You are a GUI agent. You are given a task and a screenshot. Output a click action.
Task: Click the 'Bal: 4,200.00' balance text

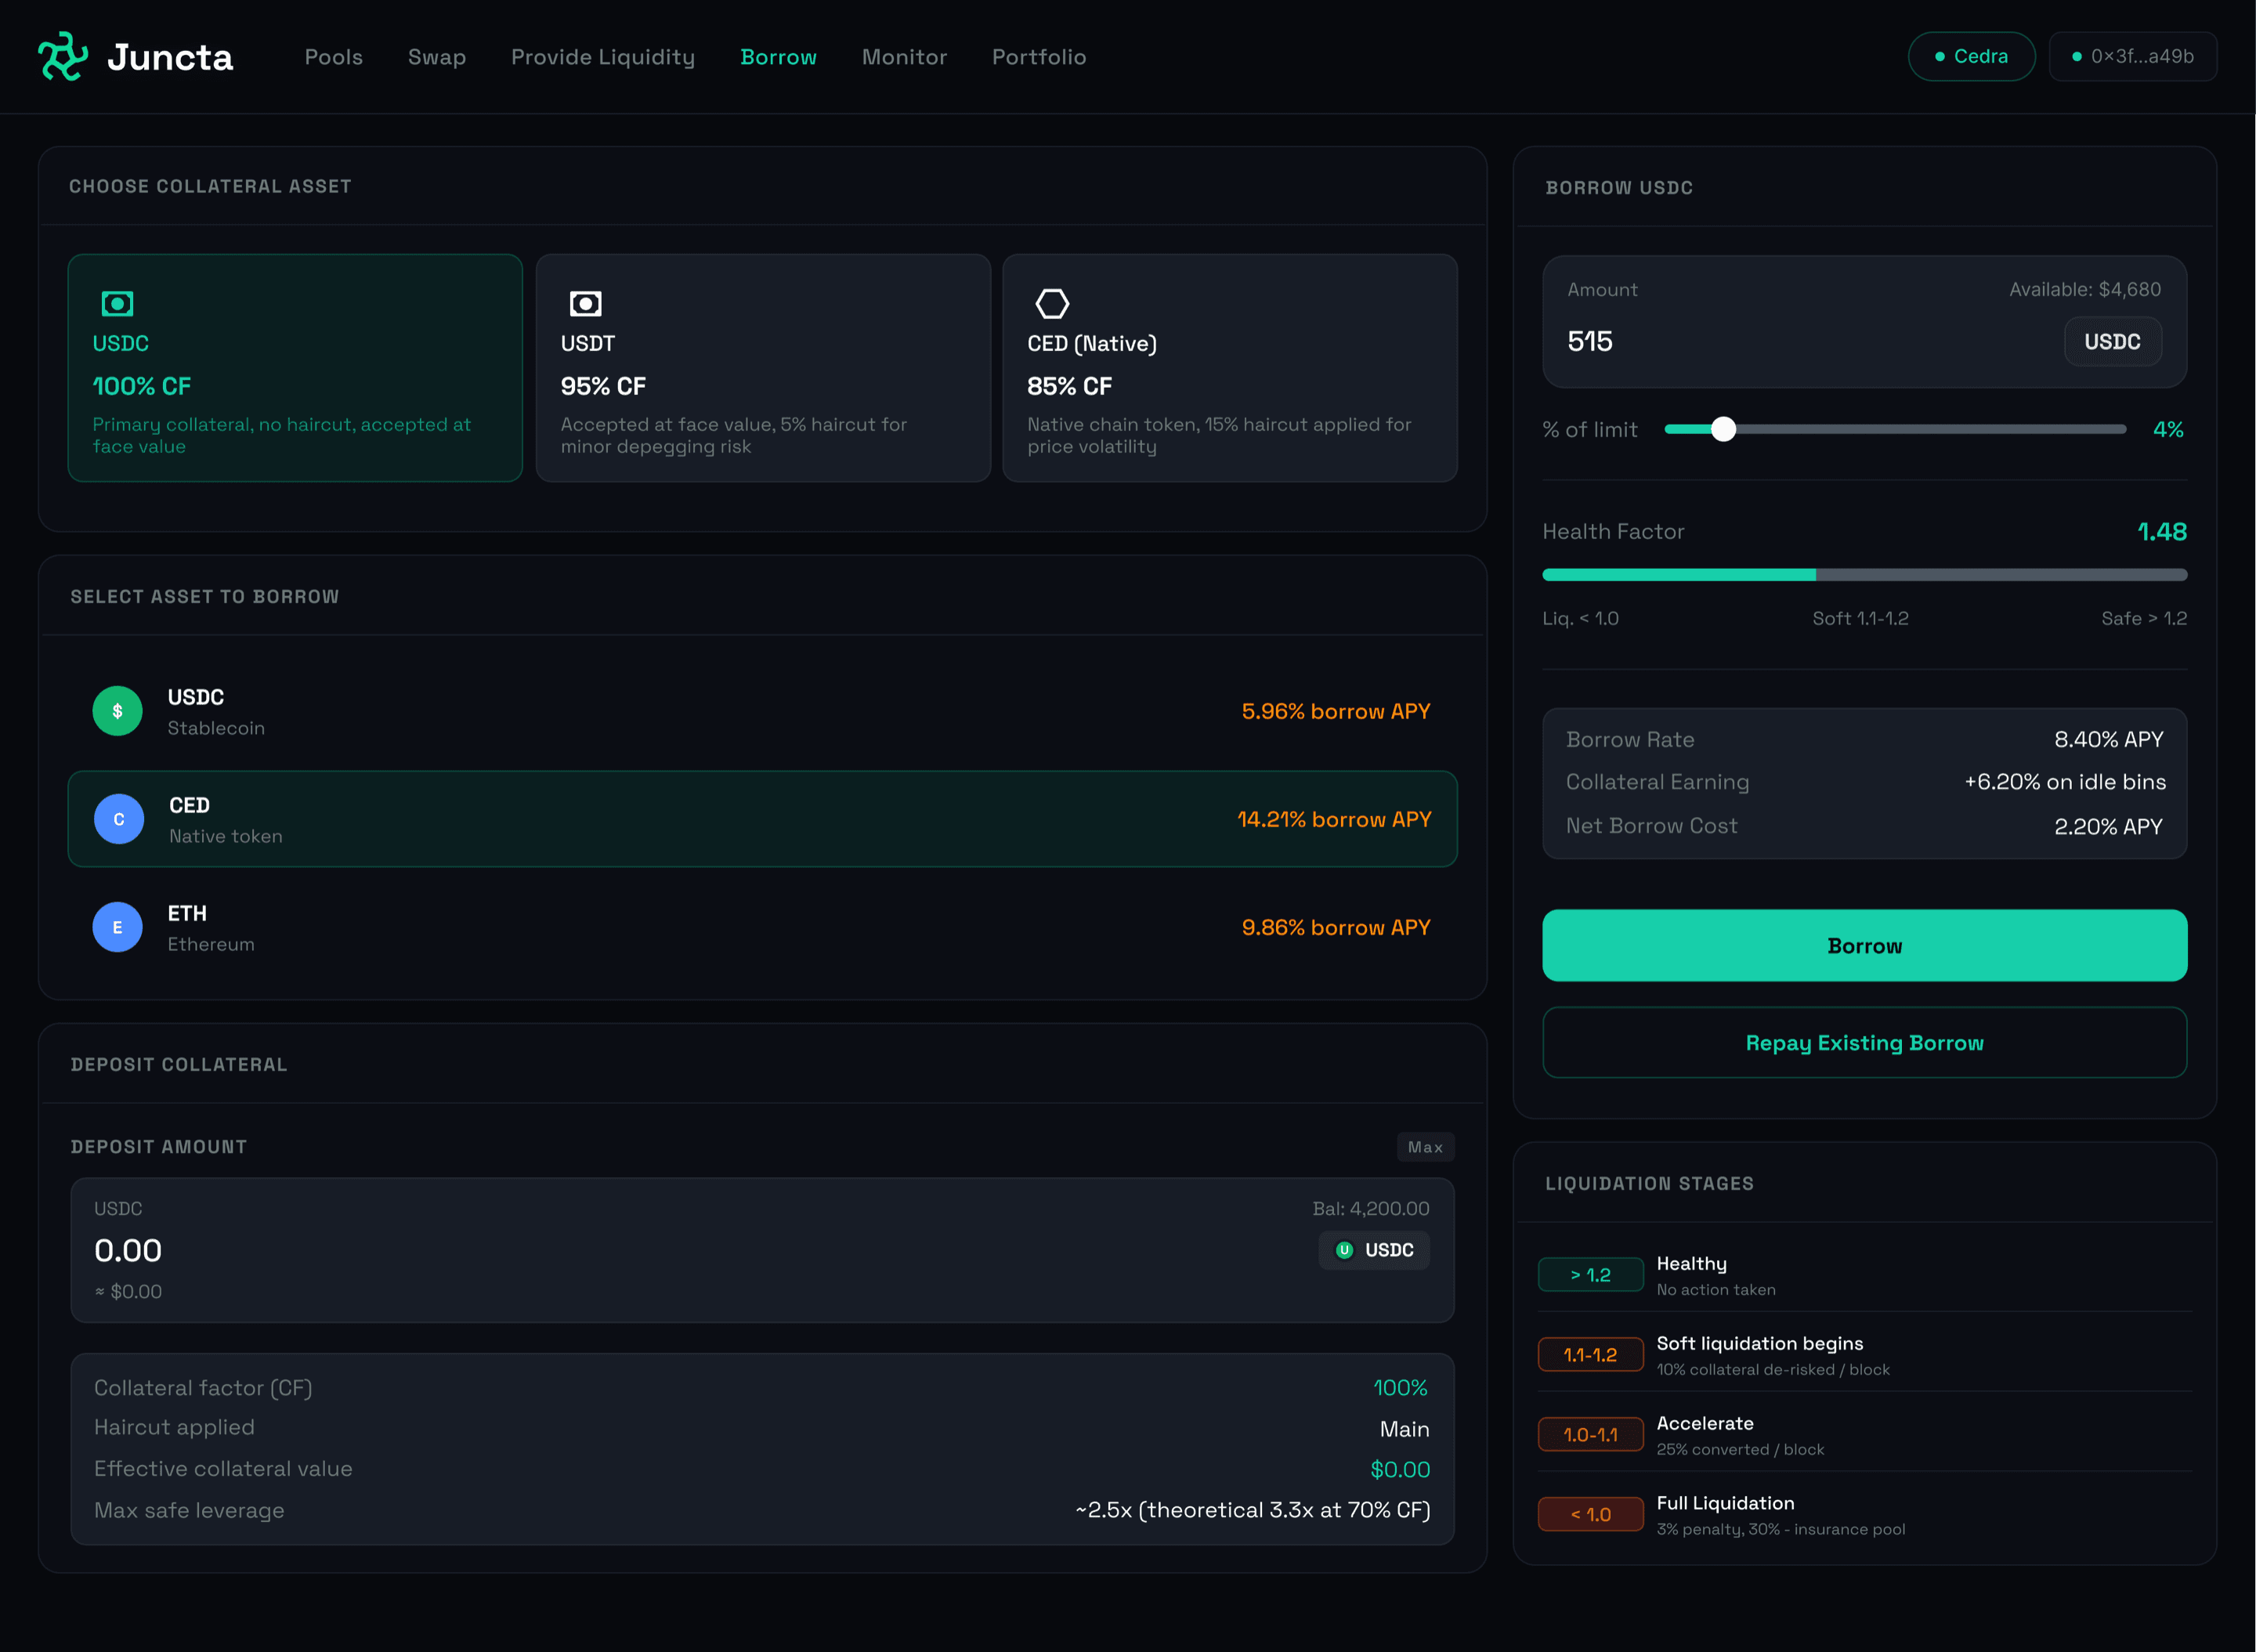[1371, 1208]
